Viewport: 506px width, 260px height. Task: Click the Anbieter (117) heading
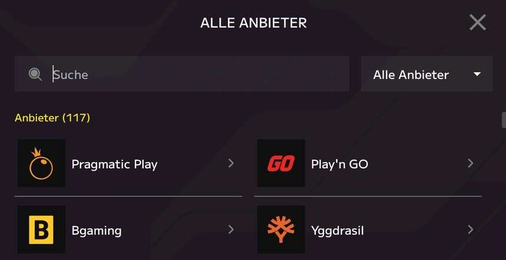click(x=52, y=118)
